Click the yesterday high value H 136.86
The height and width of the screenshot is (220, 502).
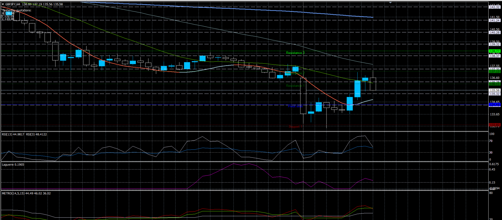tap(8, 13)
